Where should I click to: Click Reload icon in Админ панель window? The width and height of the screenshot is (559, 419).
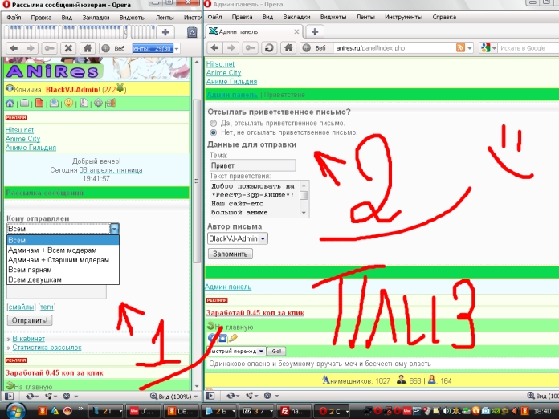coord(269,47)
